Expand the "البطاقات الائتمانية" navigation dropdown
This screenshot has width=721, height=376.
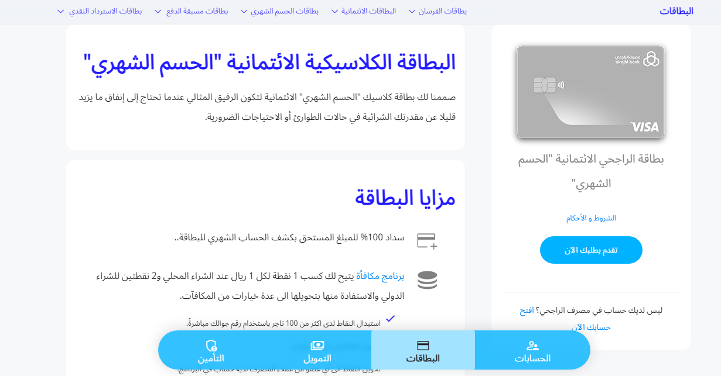pyautogui.click(x=364, y=11)
